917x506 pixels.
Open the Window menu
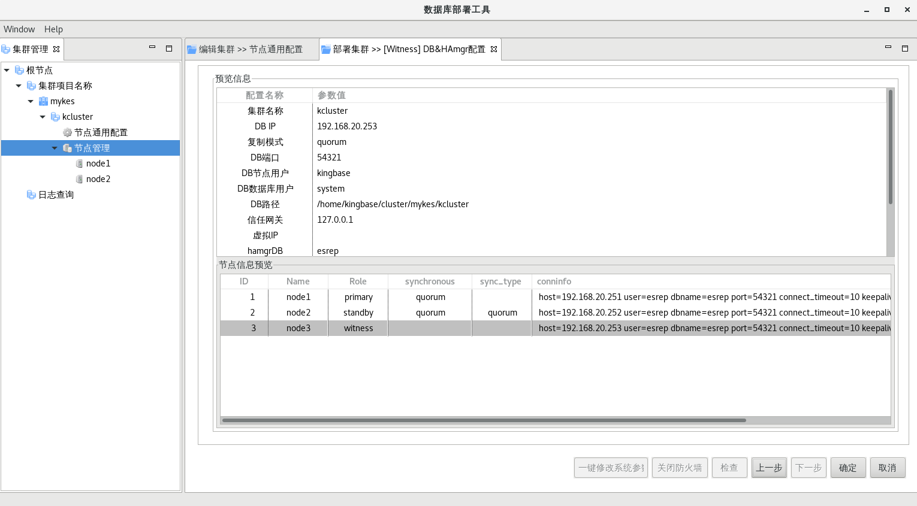19,29
